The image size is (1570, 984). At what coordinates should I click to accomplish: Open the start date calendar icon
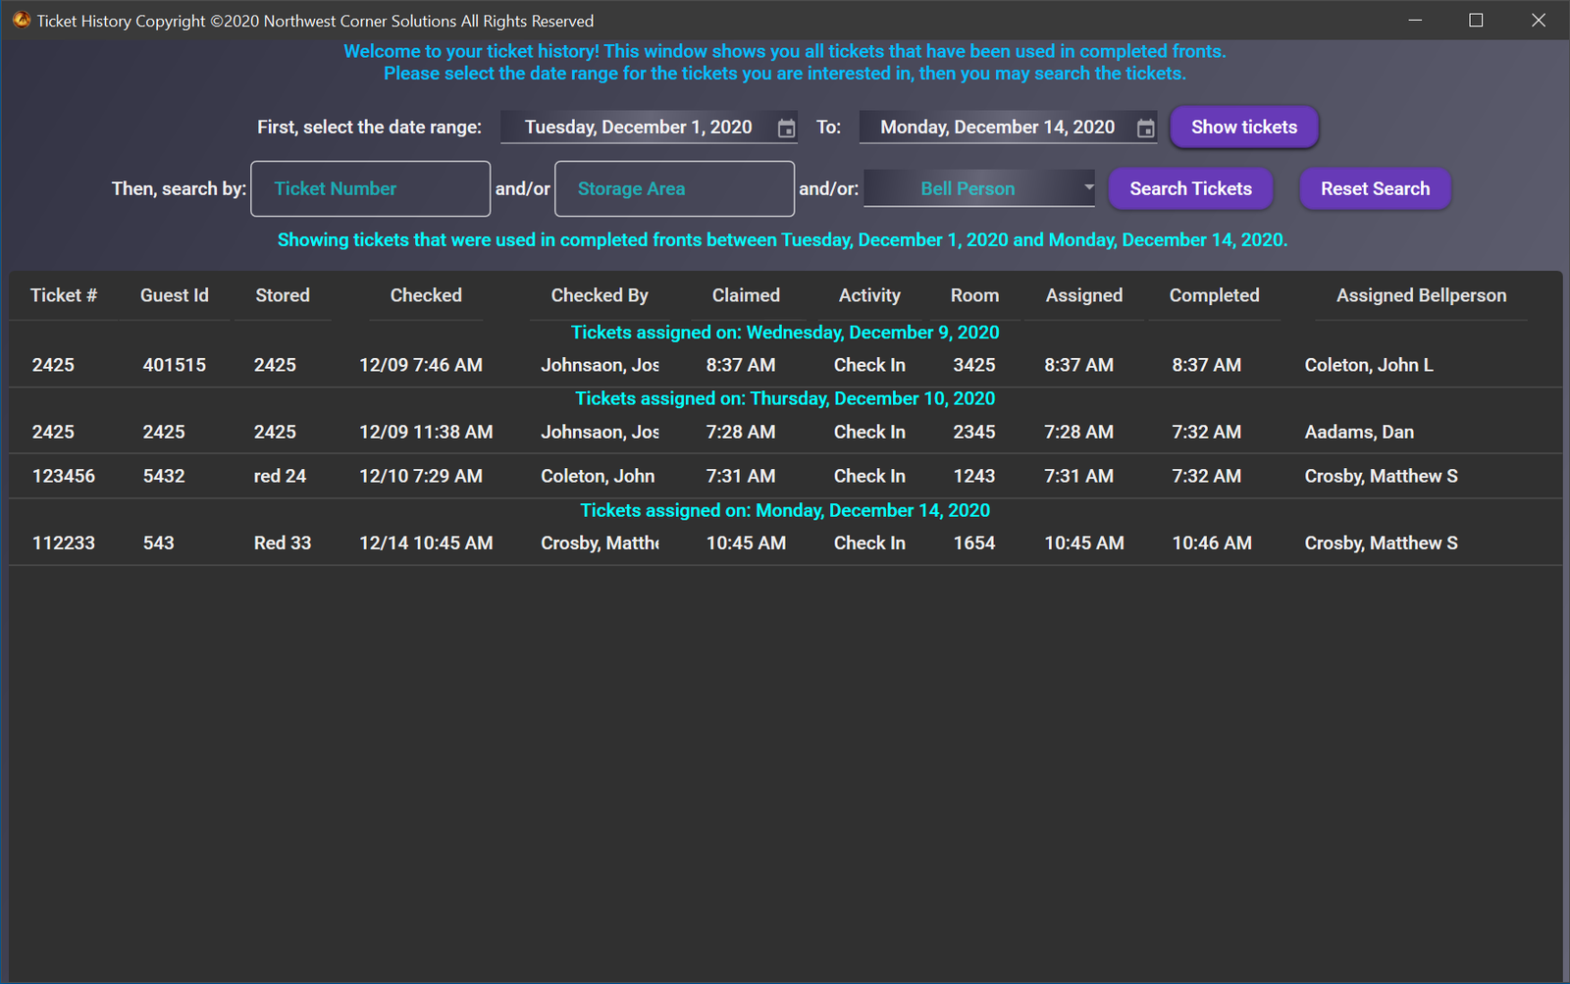click(786, 127)
